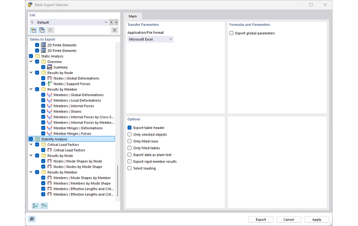The image size is (358, 226).
Task: Click the Members Mode Shapes by Member icon
Action: [x=49, y=178]
